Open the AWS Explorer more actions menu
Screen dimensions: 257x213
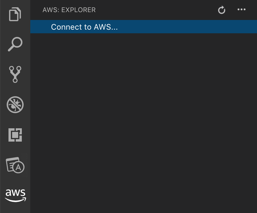(242, 10)
